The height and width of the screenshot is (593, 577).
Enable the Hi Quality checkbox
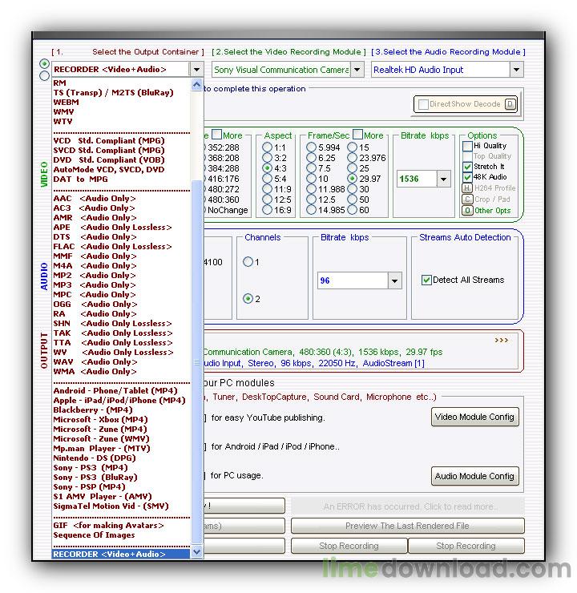[467, 147]
